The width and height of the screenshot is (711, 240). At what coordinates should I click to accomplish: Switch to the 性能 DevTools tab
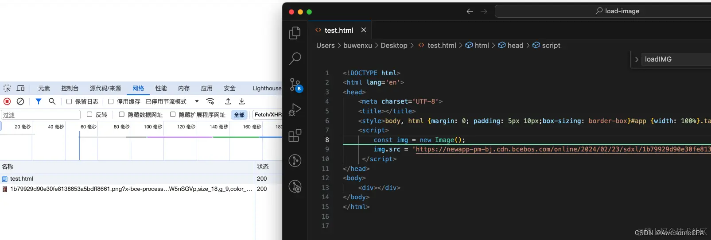161,88
